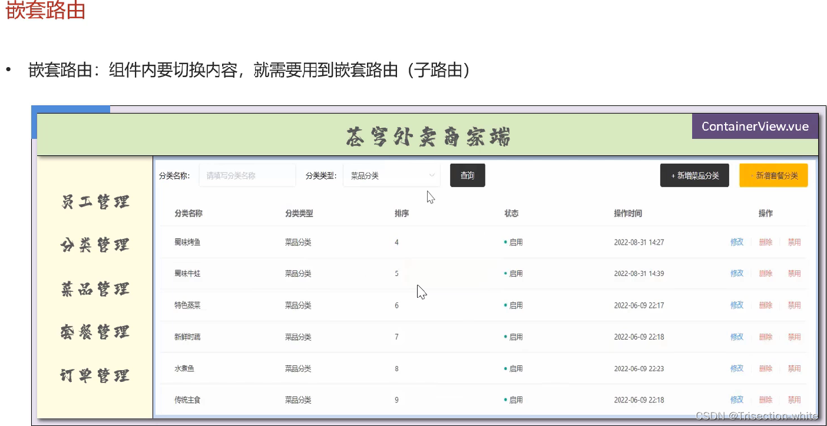The width and height of the screenshot is (827, 426).
Task: Click 禁用 for 水煮鱼
Action: pos(795,368)
